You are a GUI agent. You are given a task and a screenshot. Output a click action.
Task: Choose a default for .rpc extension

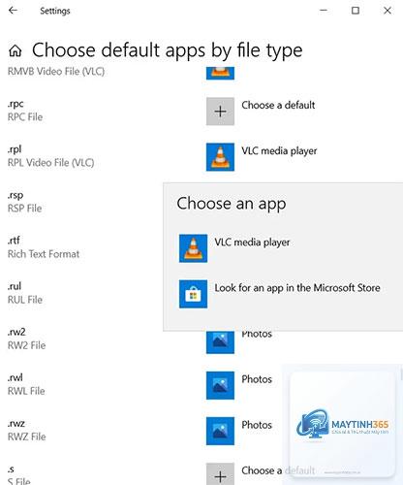click(278, 105)
